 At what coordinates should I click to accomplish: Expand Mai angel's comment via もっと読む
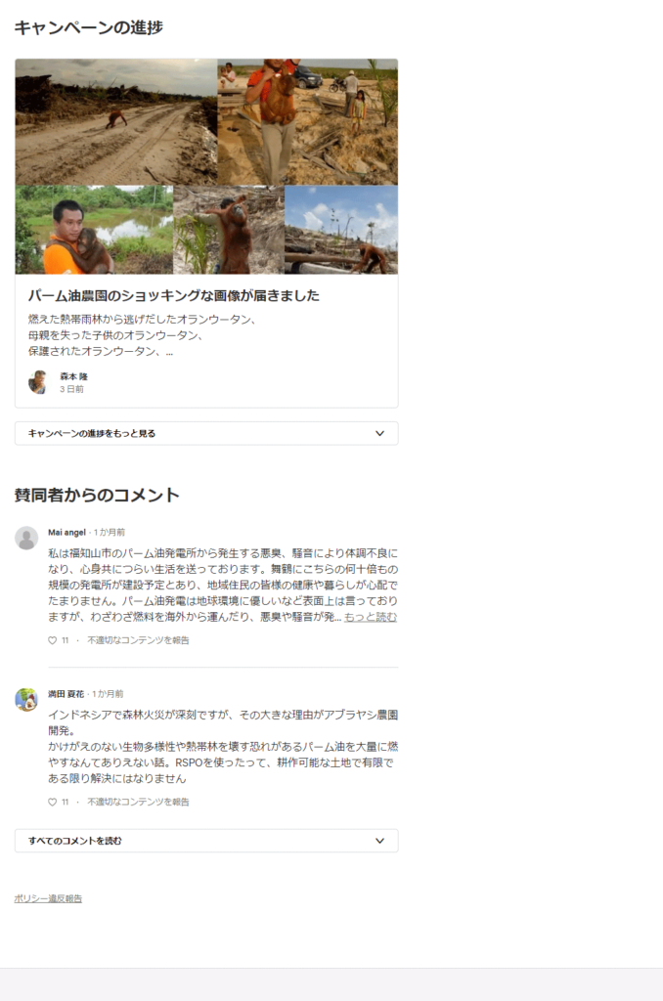click(371, 618)
